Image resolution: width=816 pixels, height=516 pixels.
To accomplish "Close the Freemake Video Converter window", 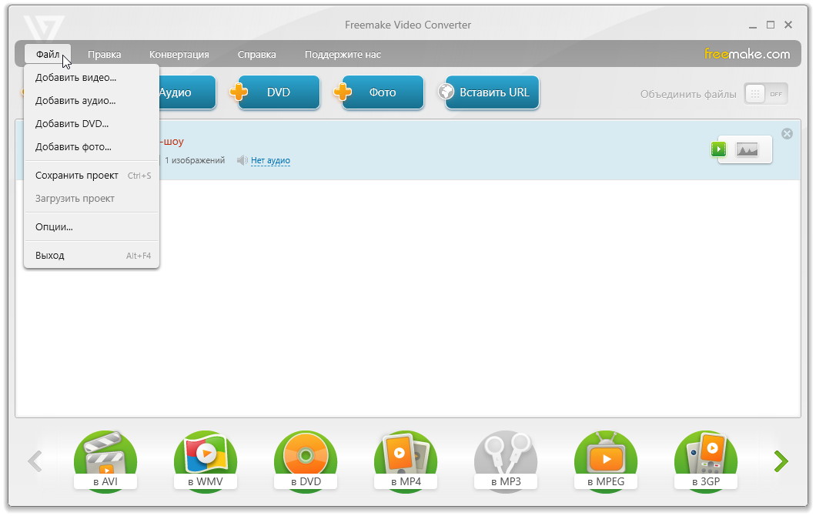I will click(x=788, y=25).
